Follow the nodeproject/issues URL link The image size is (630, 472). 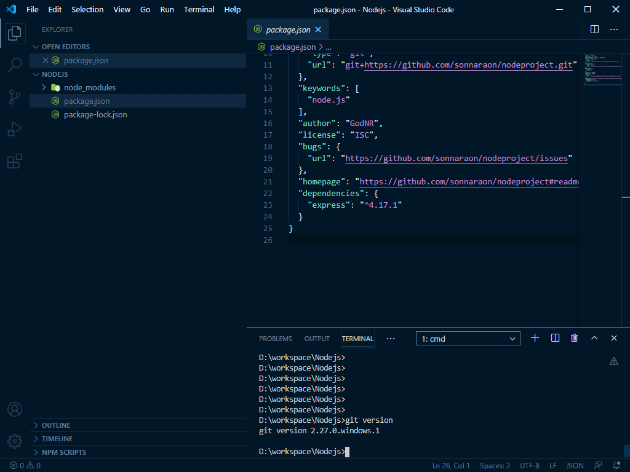coord(457,158)
